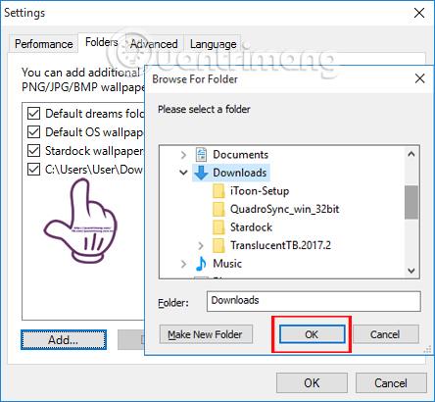Select the TranslucentTB.2017.2 folder icon

tap(218, 245)
